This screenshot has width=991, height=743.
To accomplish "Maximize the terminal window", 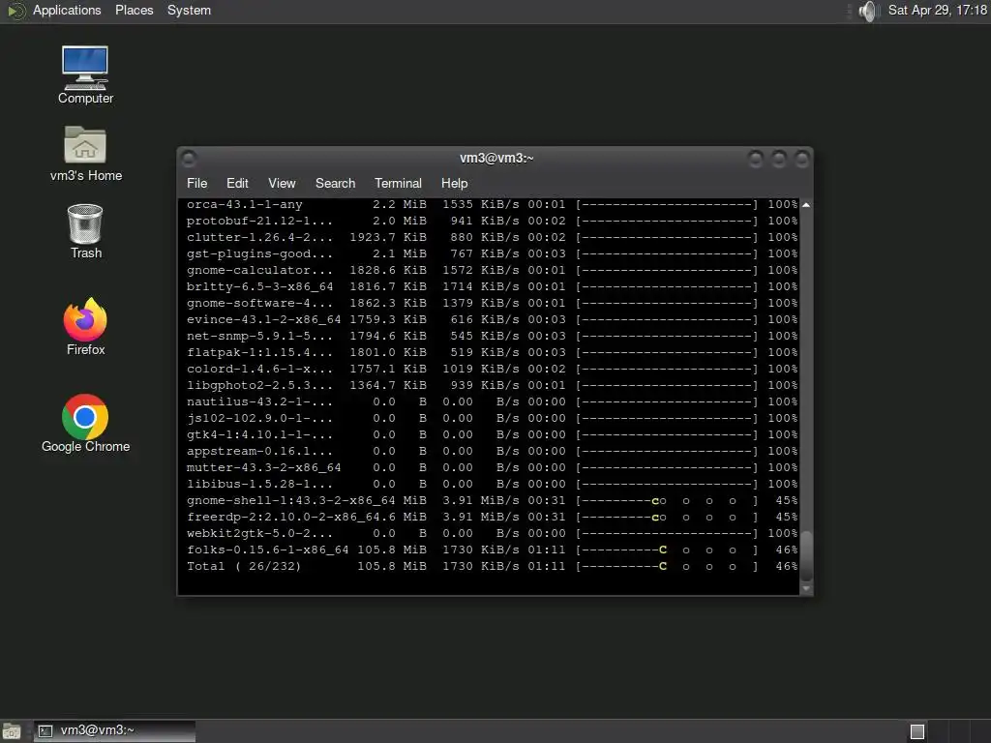I will [x=779, y=159].
